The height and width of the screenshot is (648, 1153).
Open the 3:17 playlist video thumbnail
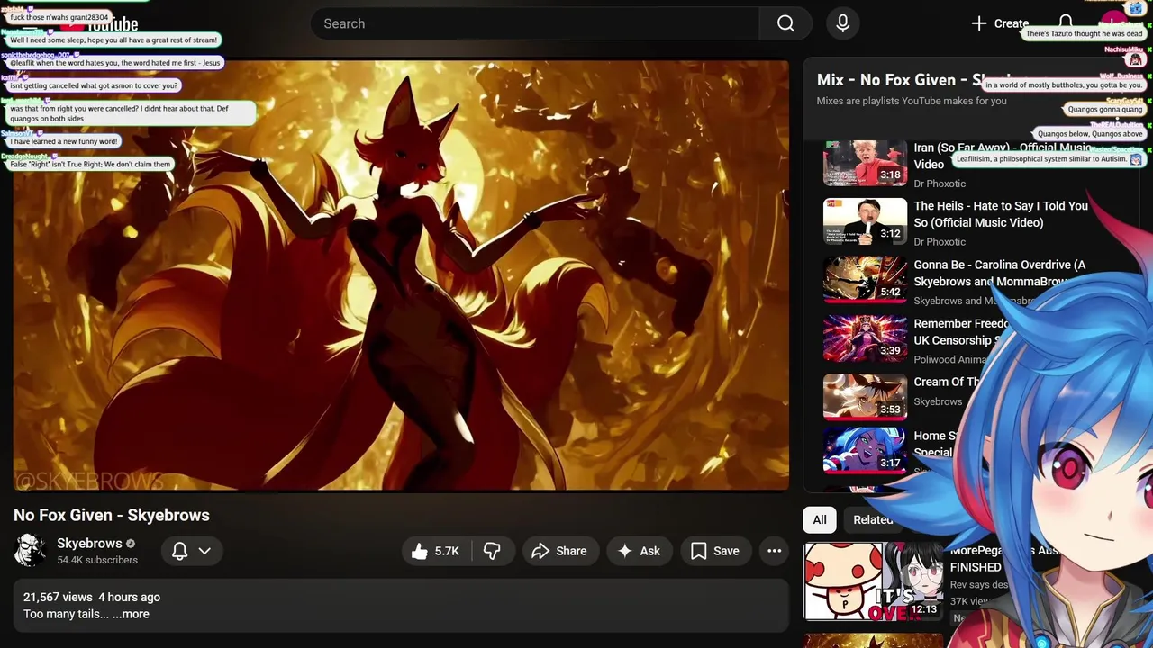click(865, 450)
